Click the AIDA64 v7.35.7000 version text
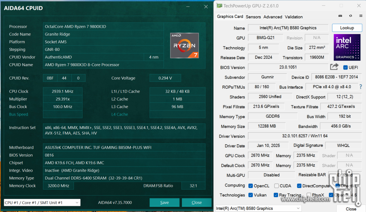Image resolution: width=366 pixels, height=212 pixels. coord(115,202)
